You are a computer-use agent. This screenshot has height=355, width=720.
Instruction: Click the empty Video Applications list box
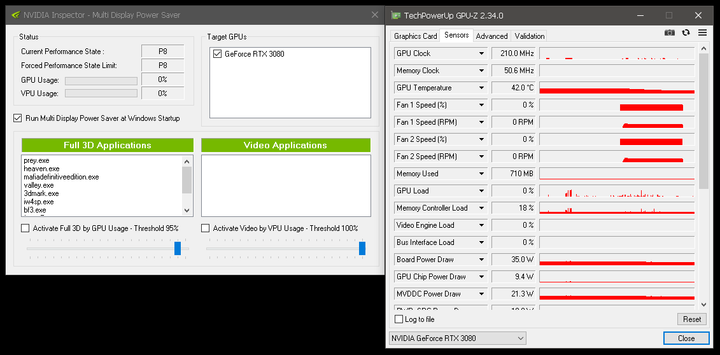point(286,186)
